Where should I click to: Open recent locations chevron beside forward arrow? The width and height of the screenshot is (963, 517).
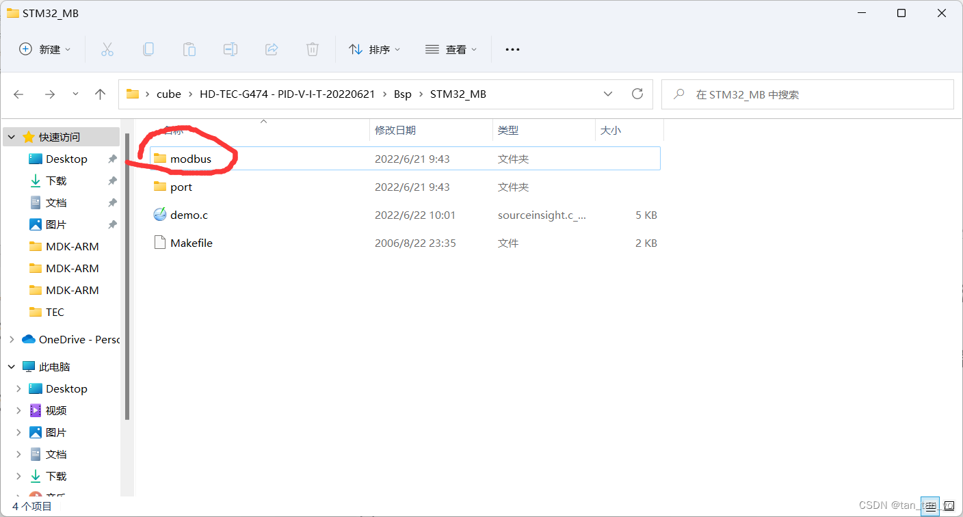click(75, 94)
